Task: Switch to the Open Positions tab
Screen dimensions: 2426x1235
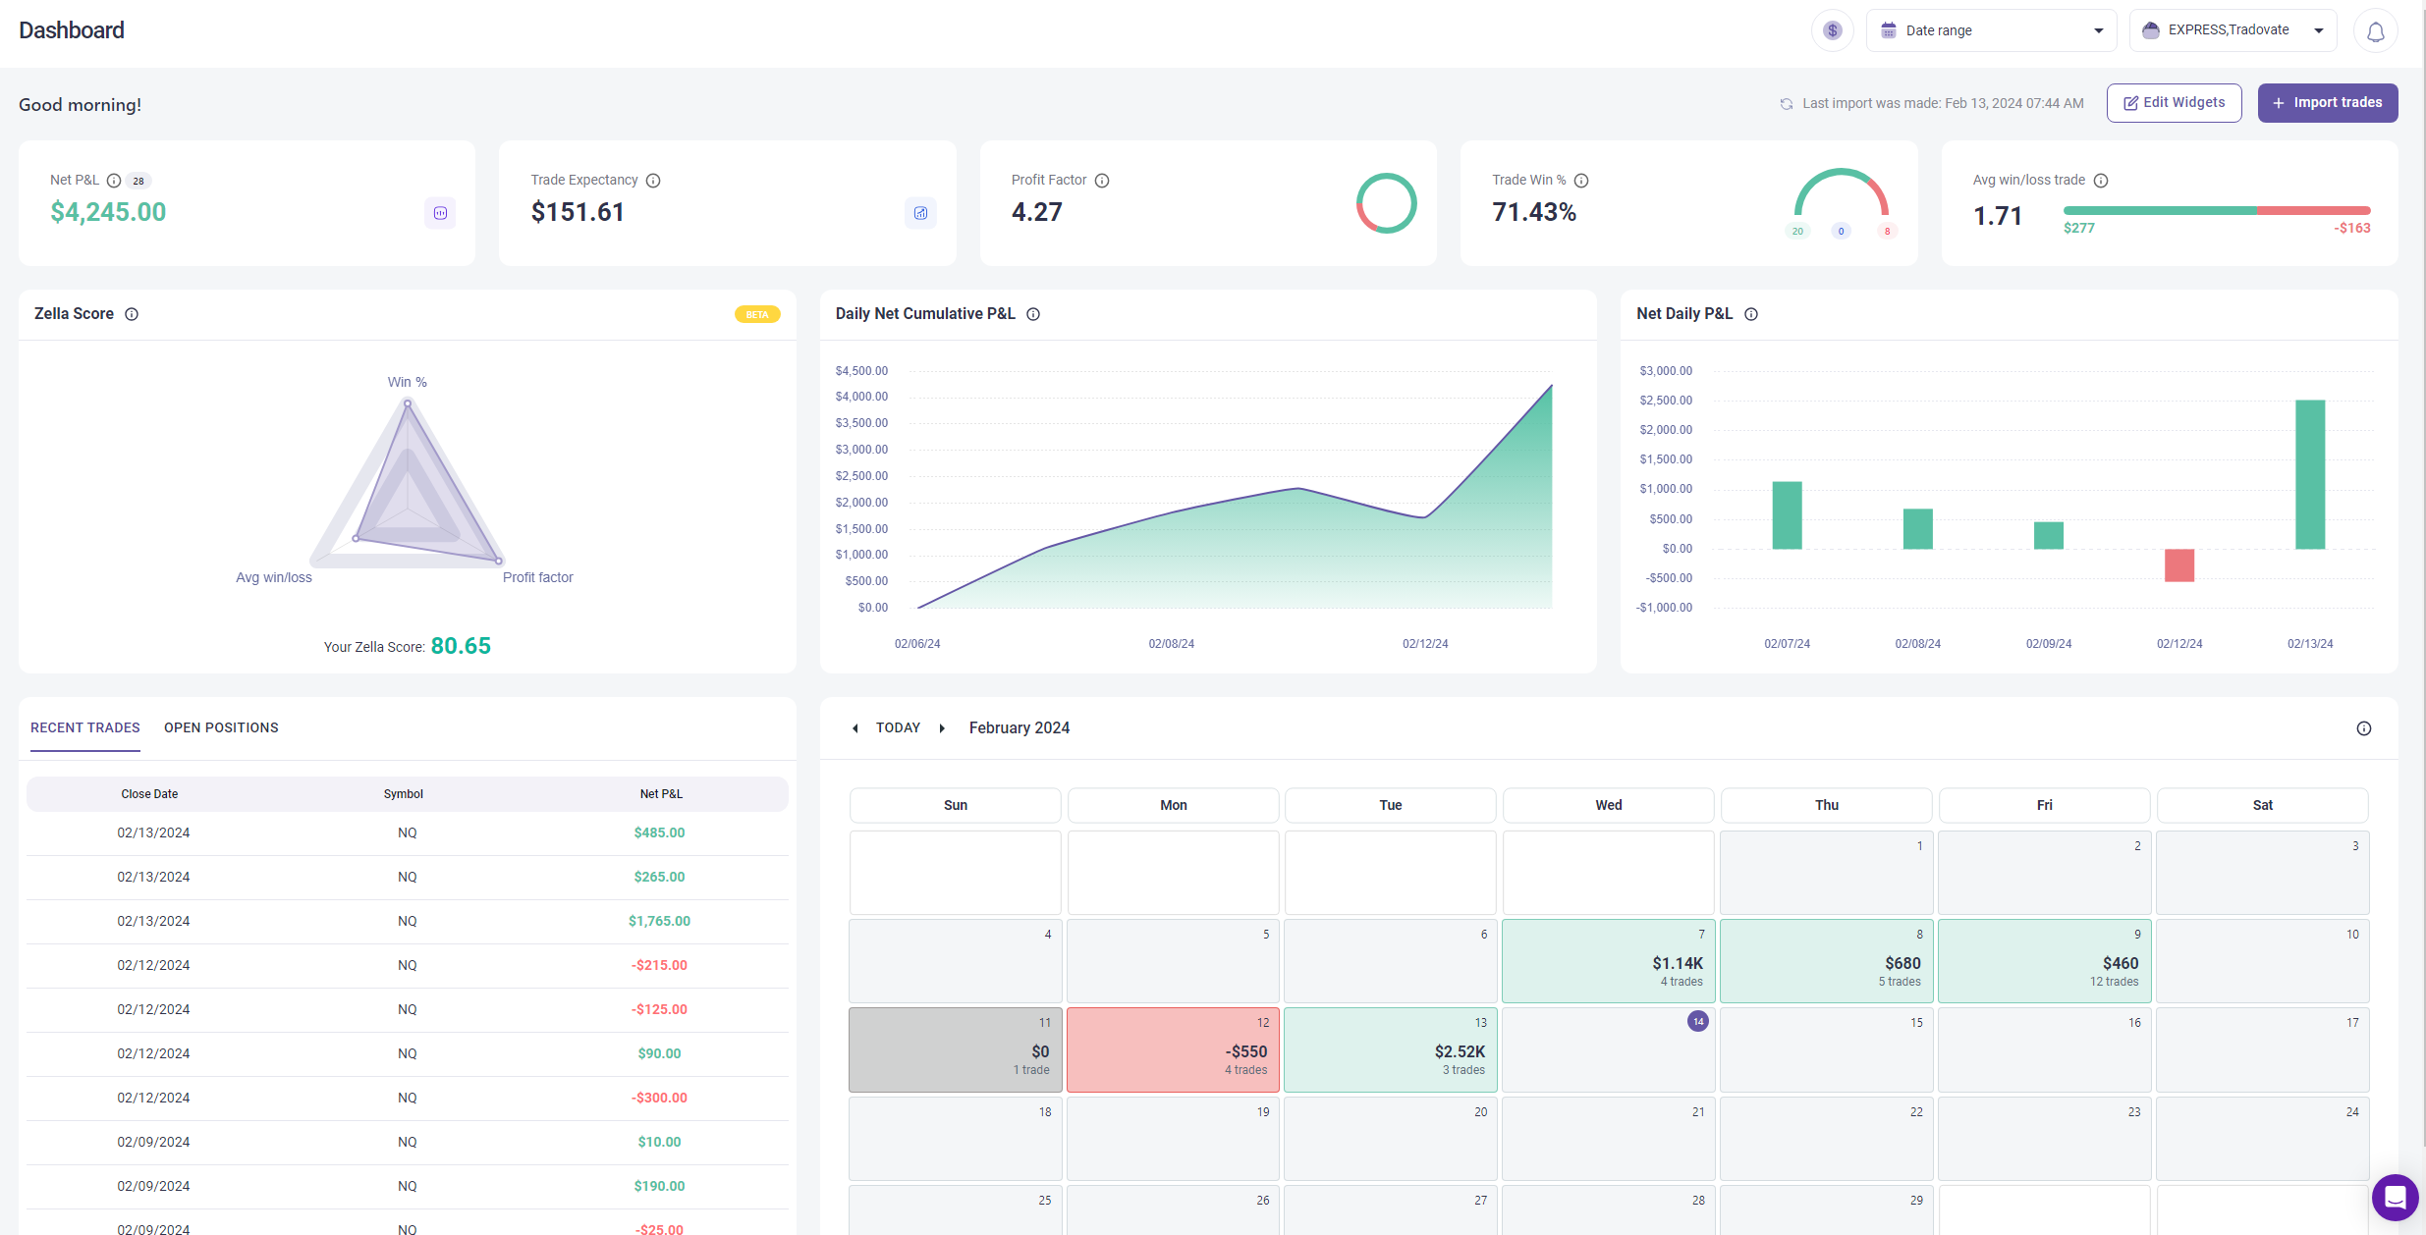Action: (221, 727)
